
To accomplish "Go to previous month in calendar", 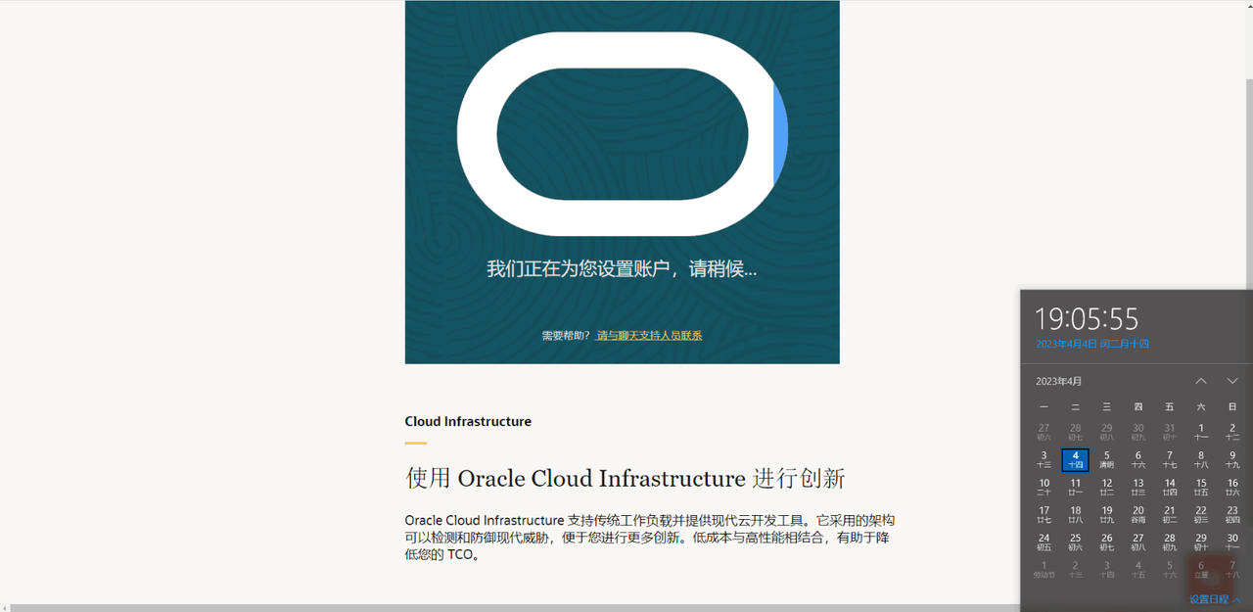I will (1201, 381).
